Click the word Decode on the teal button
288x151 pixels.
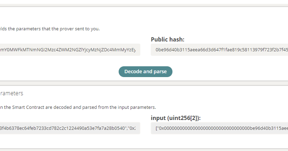coord(132,71)
